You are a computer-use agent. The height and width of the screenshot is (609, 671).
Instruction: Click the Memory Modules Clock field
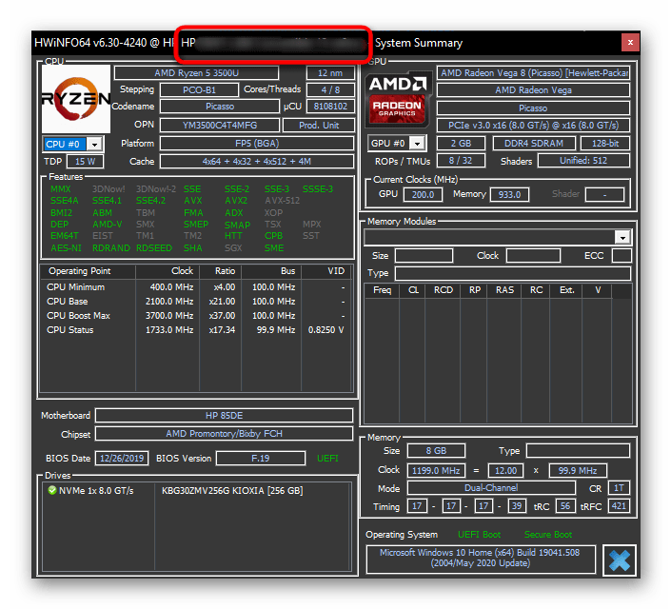pos(533,256)
